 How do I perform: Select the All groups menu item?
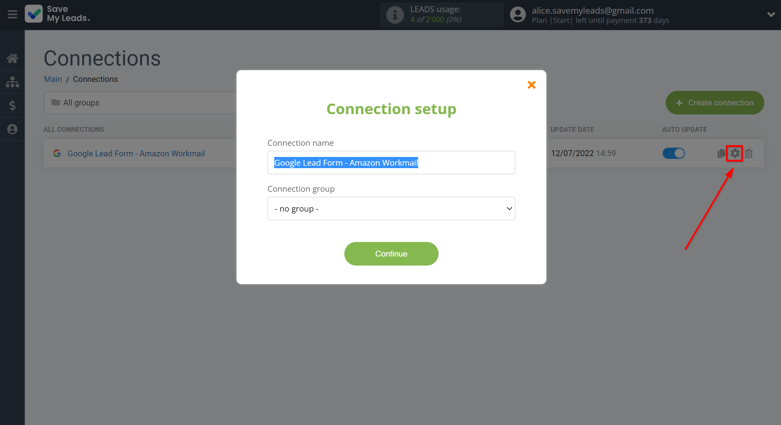point(81,103)
